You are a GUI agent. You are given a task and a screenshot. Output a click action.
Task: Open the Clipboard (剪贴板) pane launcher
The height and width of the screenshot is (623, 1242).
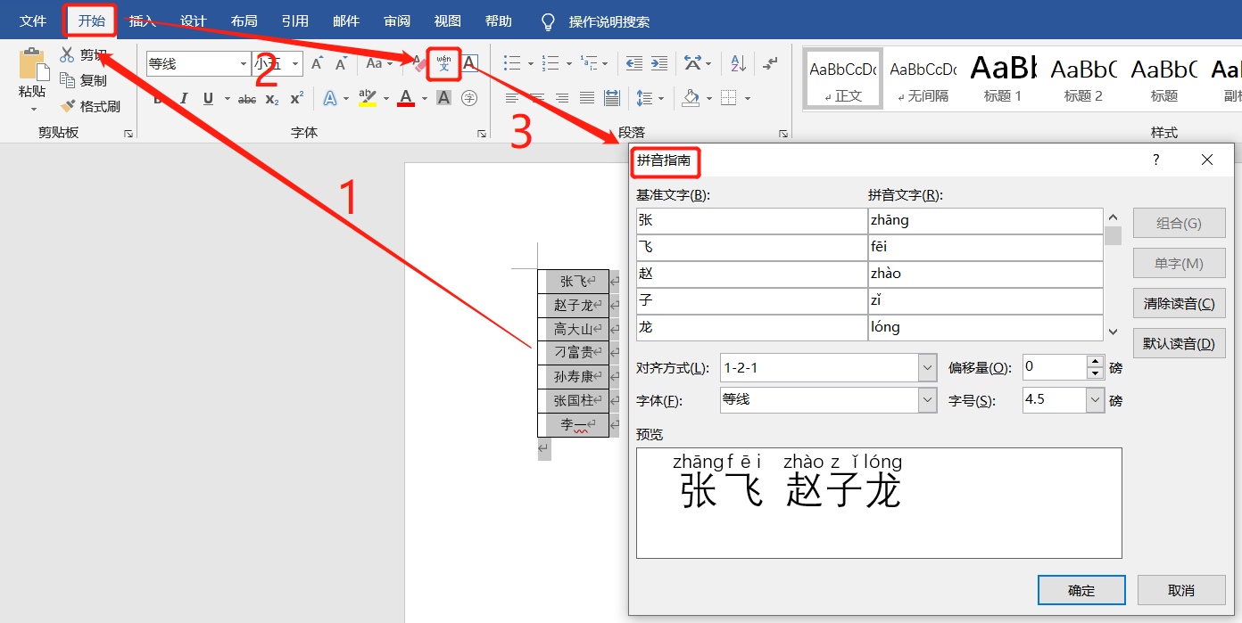point(128,134)
